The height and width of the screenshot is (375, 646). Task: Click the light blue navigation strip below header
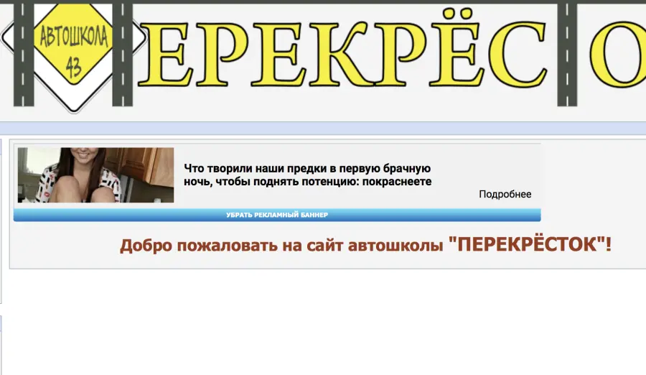[323, 129]
